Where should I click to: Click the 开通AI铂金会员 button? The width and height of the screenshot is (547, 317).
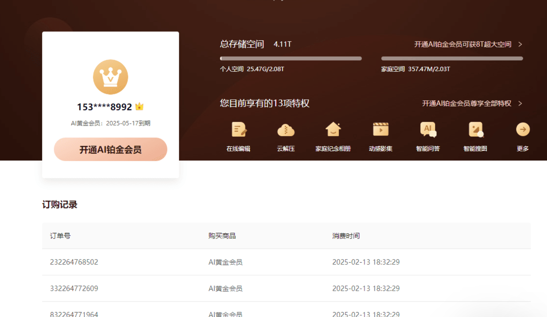(111, 149)
